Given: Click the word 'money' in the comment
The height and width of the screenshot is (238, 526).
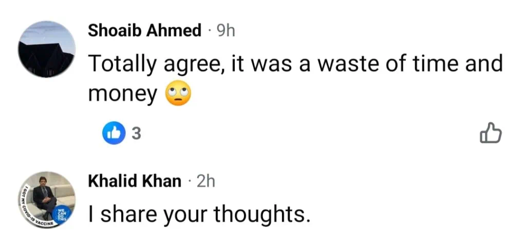Looking at the screenshot, I should (x=122, y=96).
